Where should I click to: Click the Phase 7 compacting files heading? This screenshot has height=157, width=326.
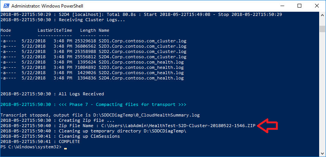[x=121, y=104]
